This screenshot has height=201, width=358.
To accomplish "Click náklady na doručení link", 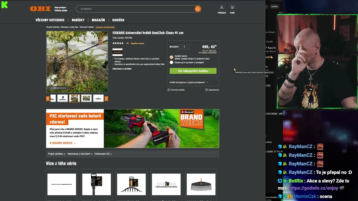I will (x=209, y=52).
